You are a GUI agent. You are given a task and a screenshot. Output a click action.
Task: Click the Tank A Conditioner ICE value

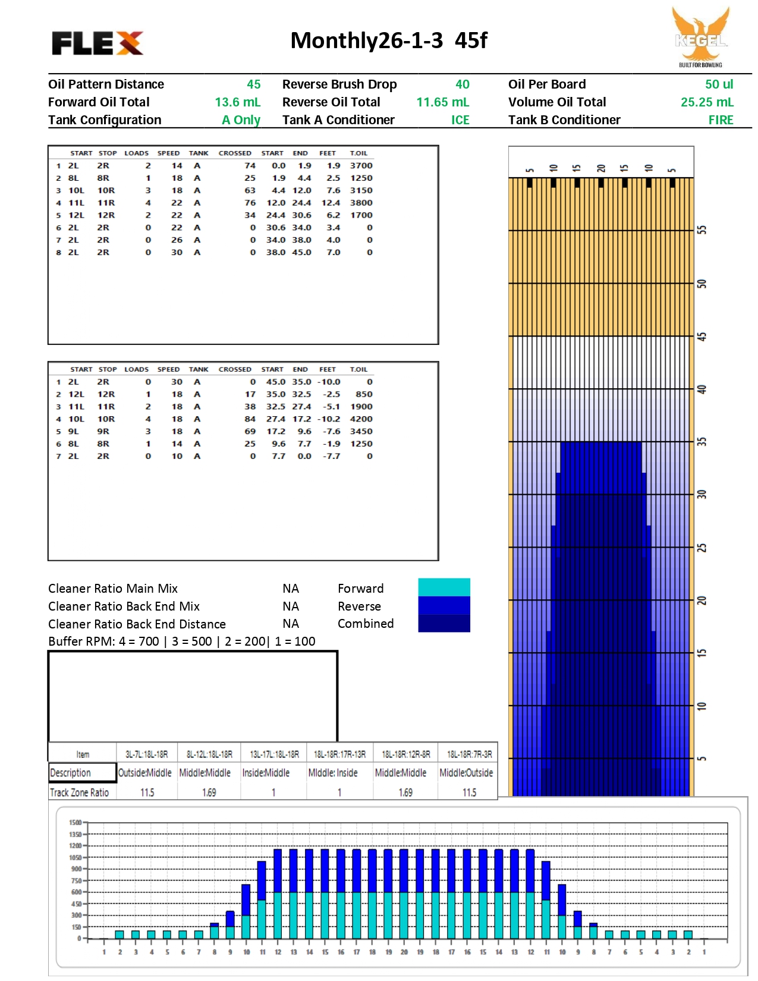click(x=460, y=120)
